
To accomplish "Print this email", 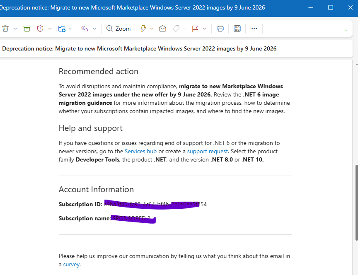I will tap(220, 29).
